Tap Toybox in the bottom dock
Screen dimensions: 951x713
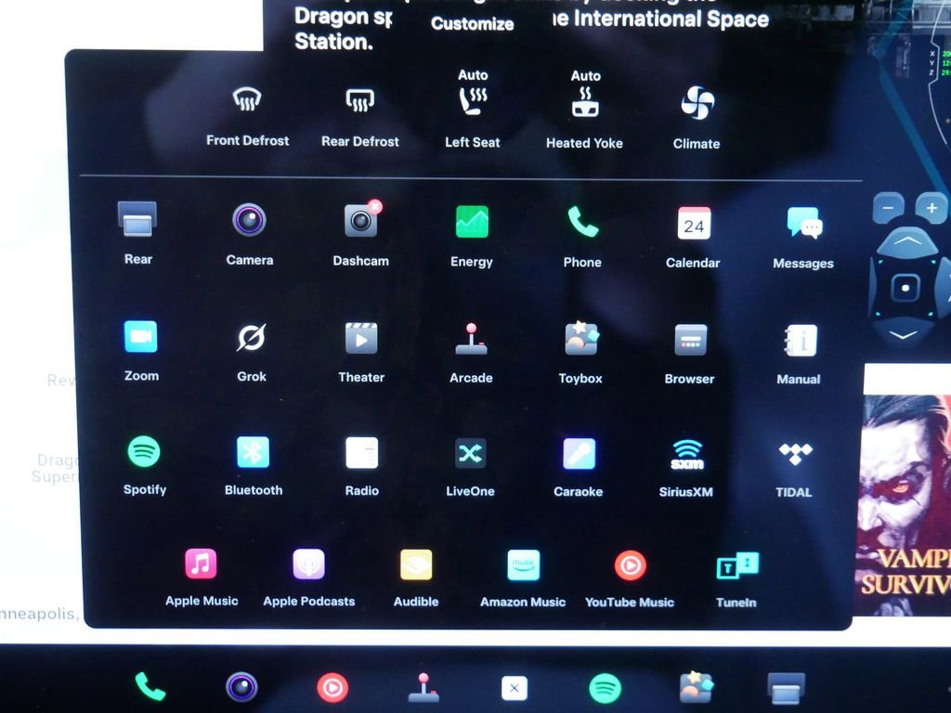pyautogui.click(x=697, y=688)
